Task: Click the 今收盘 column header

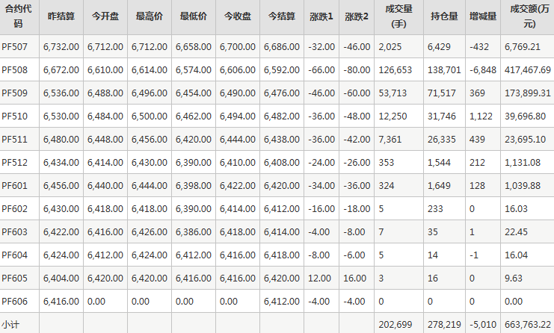Action: (x=238, y=16)
